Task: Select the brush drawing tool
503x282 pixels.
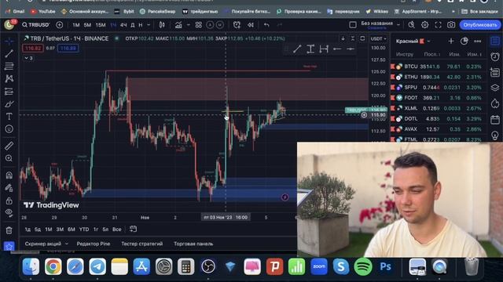Action: (x=9, y=104)
